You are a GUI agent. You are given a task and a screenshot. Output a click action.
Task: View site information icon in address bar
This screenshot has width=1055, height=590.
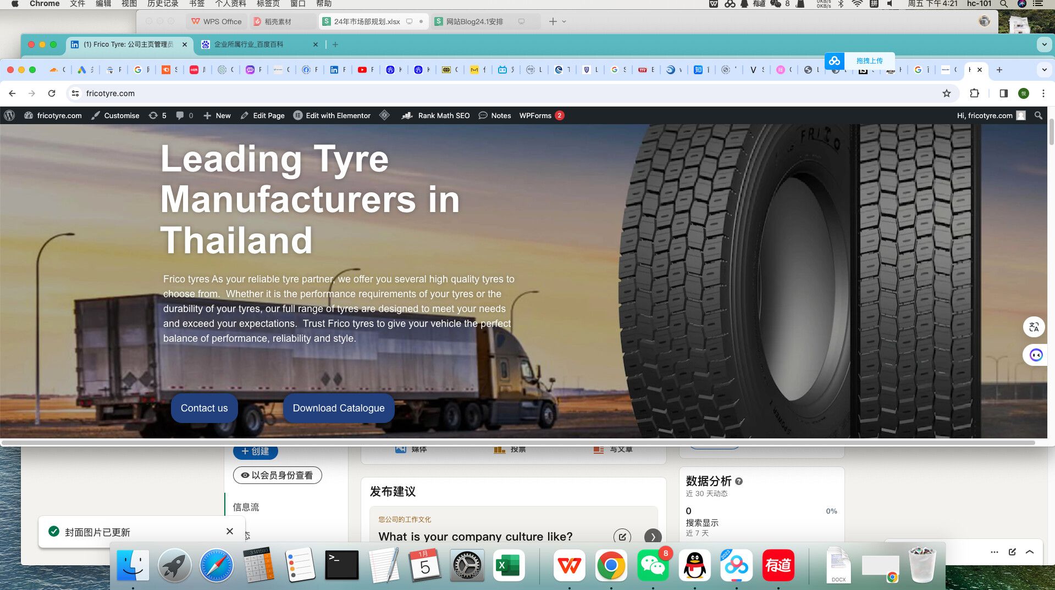(x=75, y=93)
